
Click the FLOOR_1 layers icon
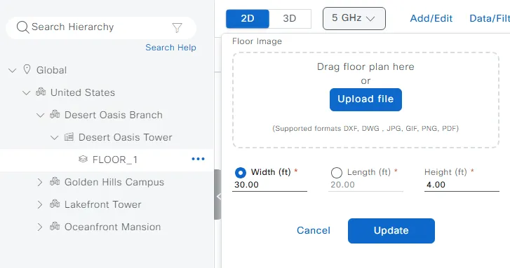tap(83, 159)
